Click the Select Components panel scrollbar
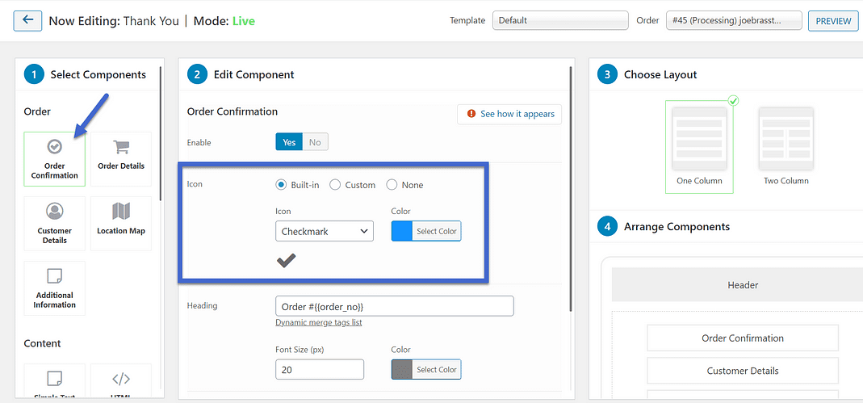Viewport: 863px width, 403px height. click(x=161, y=133)
